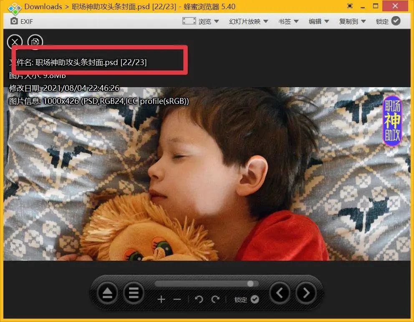The height and width of the screenshot is (322, 414).
Task: Open the 幻灯片放映 dropdown
Action: coord(248,21)
